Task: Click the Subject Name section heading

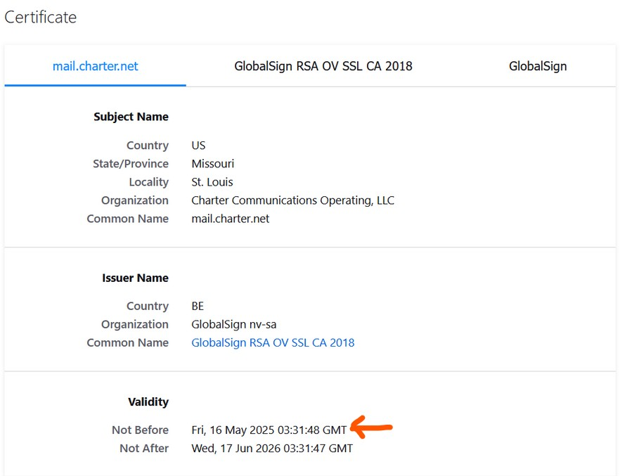Action: click(x=131, y=117)
